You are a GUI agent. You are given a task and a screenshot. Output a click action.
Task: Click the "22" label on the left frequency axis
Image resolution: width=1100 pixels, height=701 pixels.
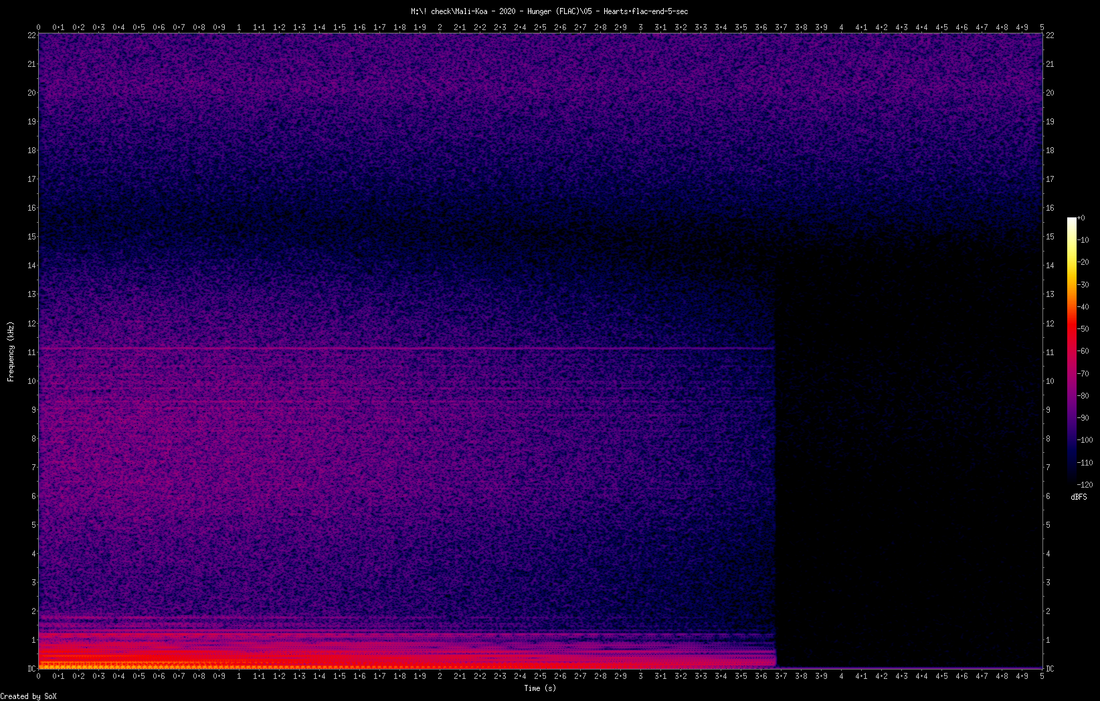pyautogui.click(x=31, y=35)
